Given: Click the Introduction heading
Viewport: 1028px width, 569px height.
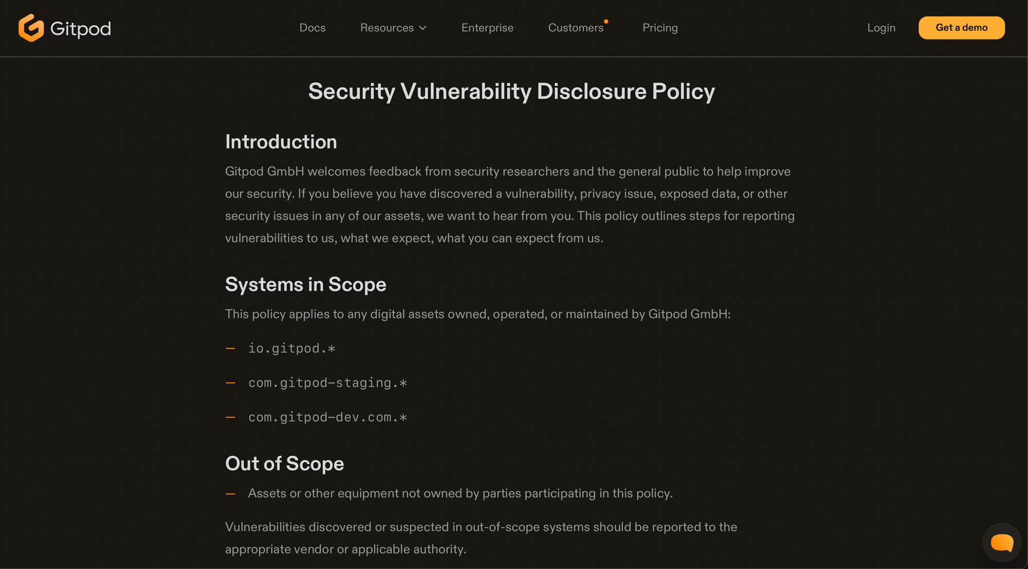Looking at the screenshot, I should pyautogui.click(x=281, y=142).
